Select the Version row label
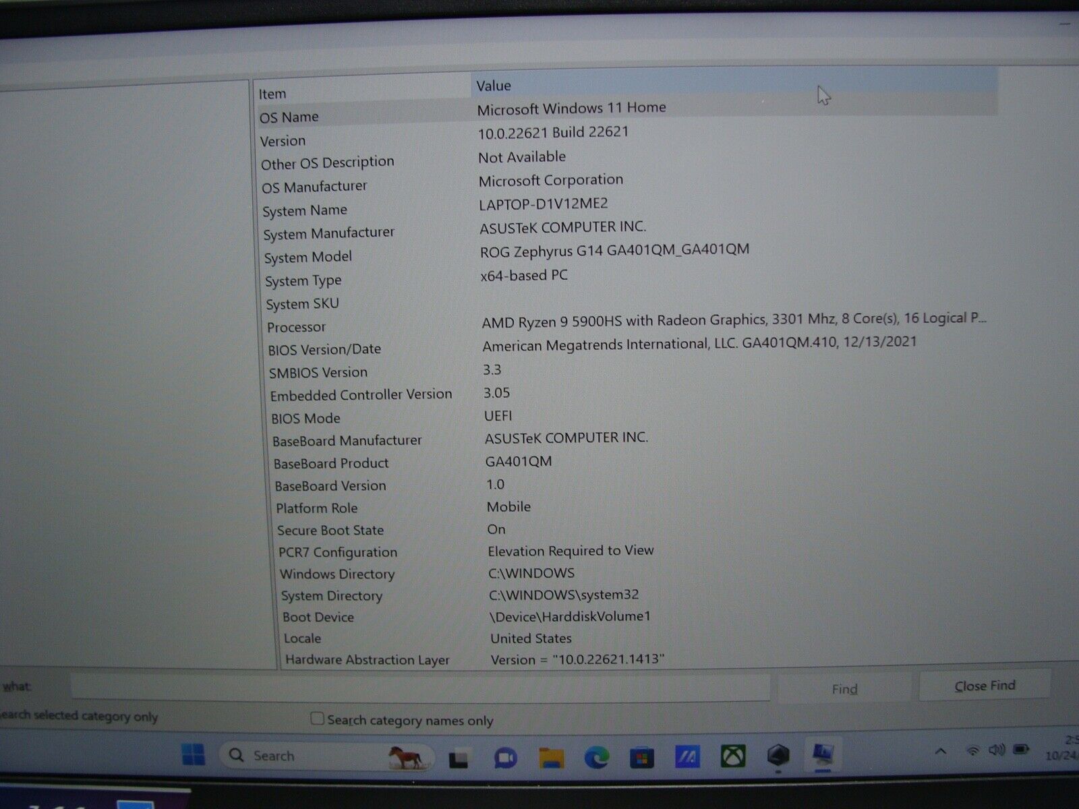The image size is (1079, 809). (x=283, y=141)
